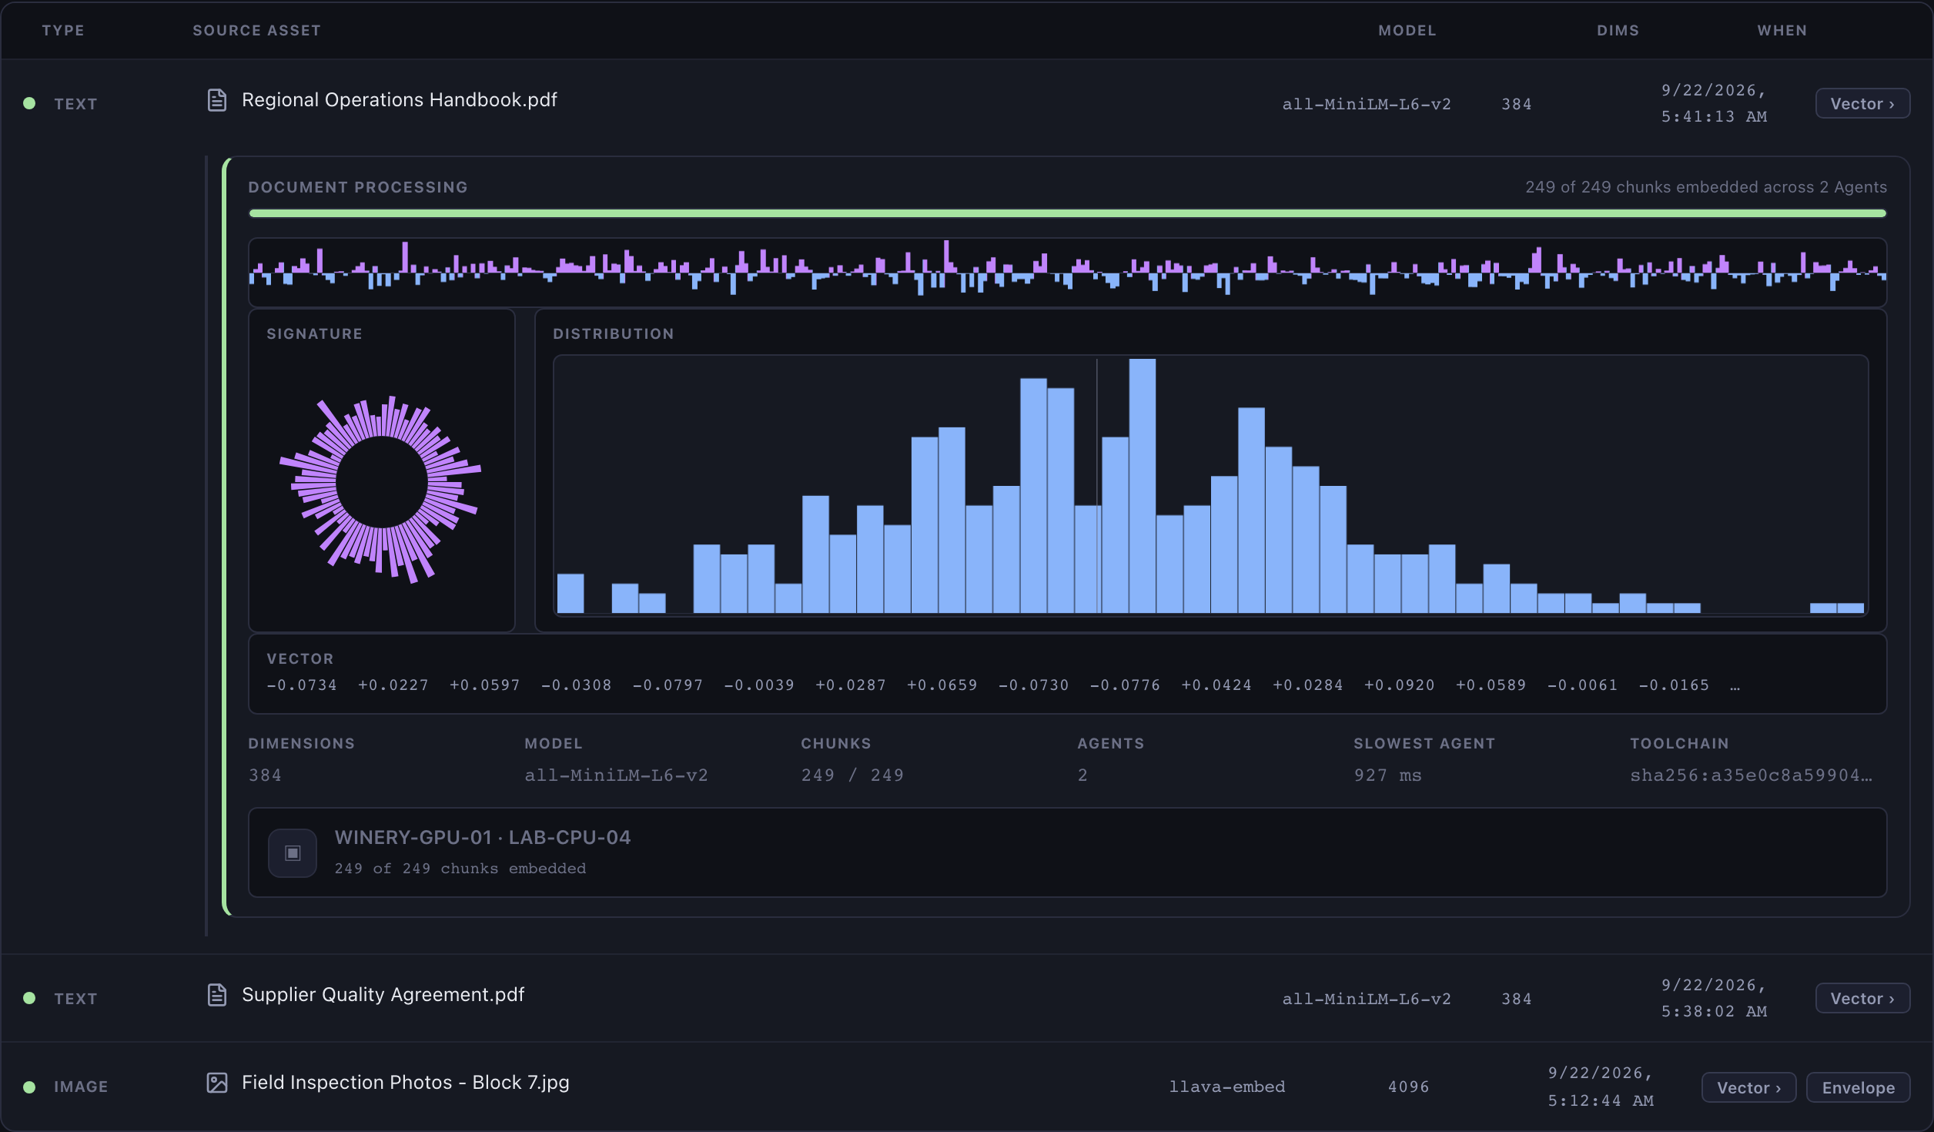Screen dimensions: 1934x1132
Task: Click the purple-blue embedding waveform strip
Action: point(1067,272)
